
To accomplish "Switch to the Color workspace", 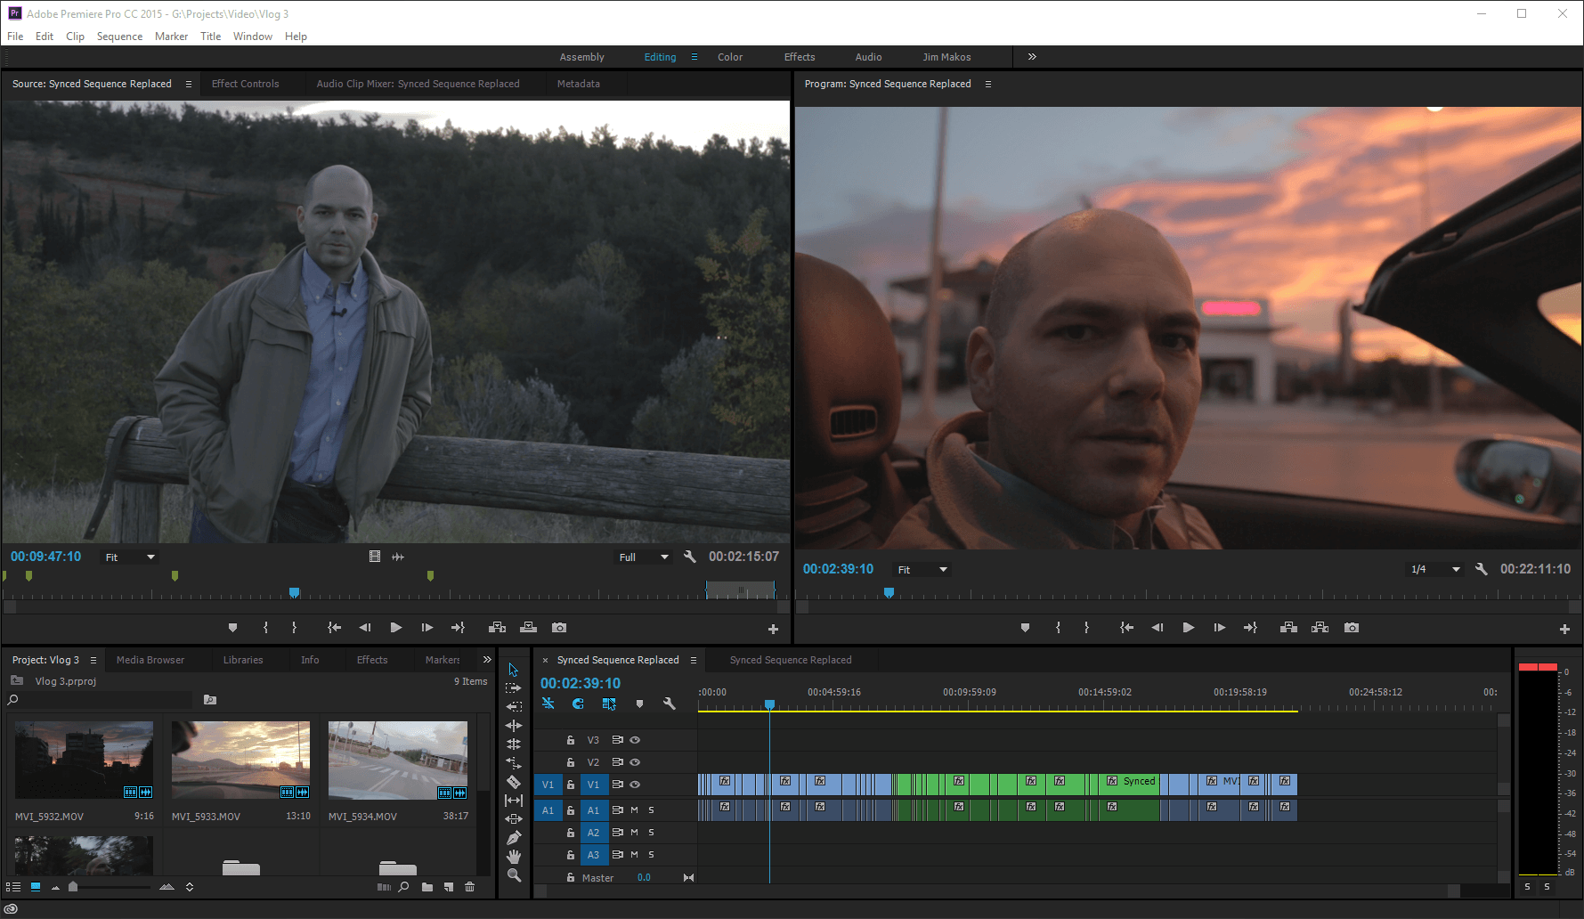I will 729,57.
